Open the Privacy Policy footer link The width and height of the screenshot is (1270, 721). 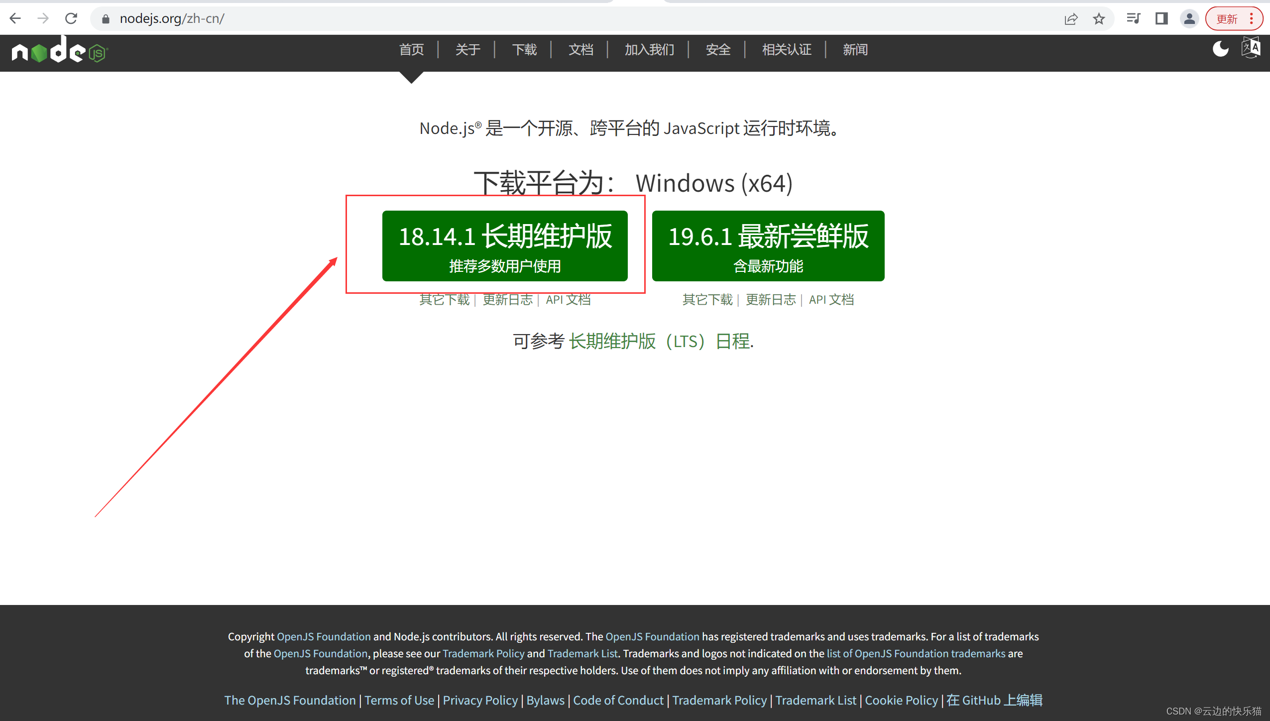tap(480, 700)
